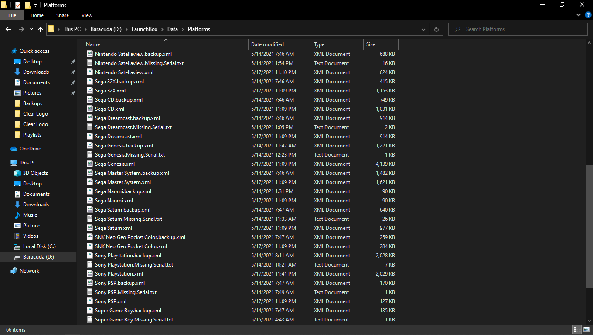The image size is (593, 335).
Task: Select Sony PSP.xml file icon
Action: [90, 301]
